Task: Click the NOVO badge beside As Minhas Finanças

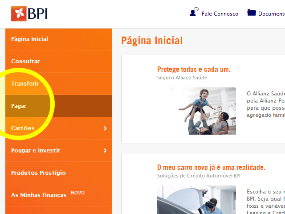Action: [77, 193]
